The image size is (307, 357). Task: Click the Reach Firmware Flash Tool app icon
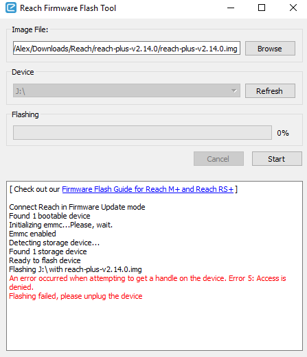pyautogui.click(x=11, y=8)
